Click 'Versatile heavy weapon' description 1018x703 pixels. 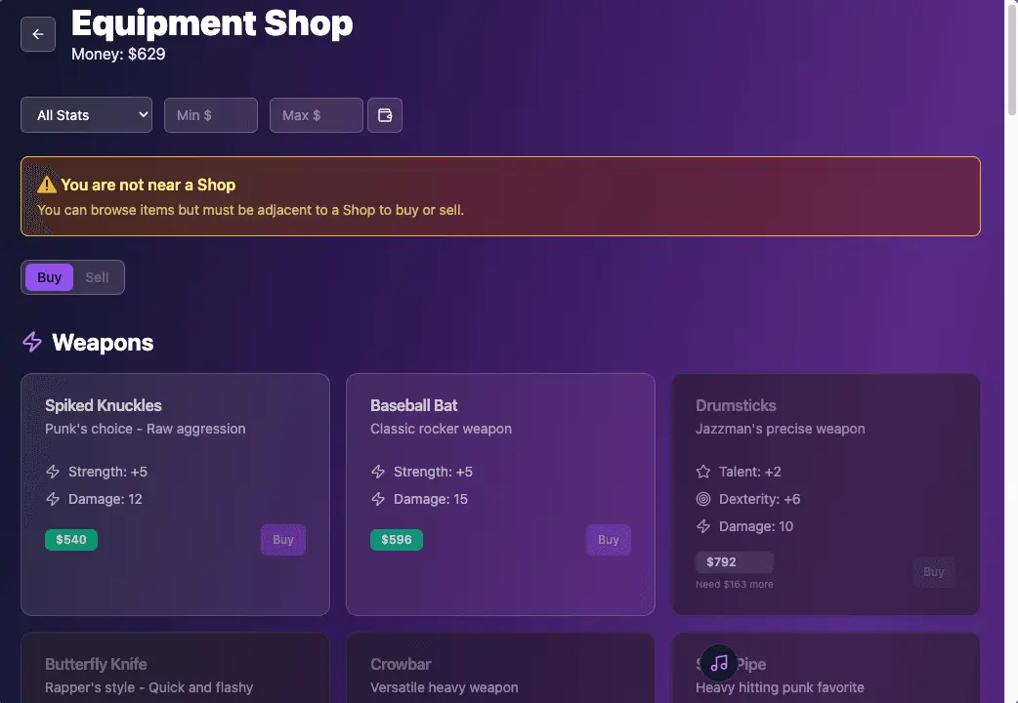coord(445,688)
